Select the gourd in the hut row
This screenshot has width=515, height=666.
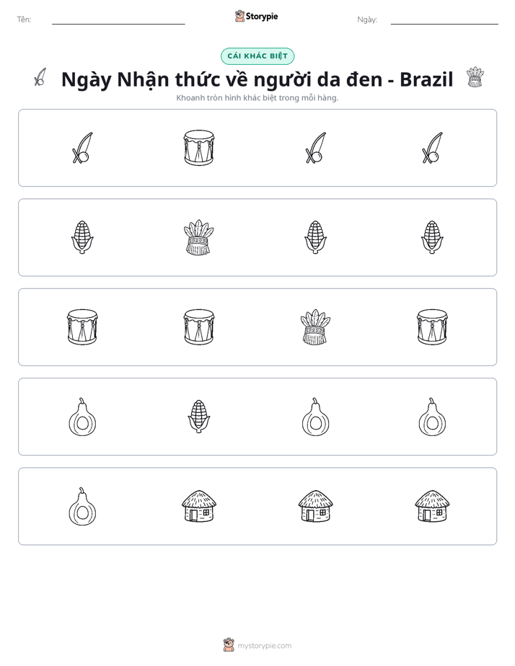pos(82,506)
